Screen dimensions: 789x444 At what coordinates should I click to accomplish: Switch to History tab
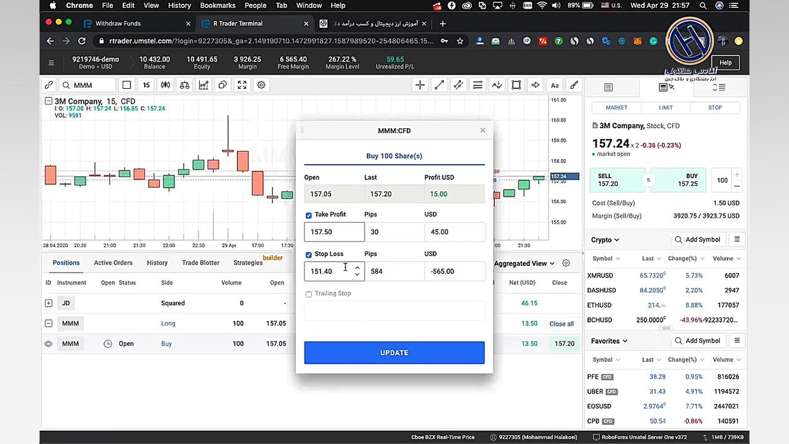[x=157, y=263]
